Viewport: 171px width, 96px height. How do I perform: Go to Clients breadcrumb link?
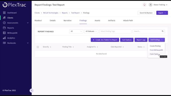[x=37, y=13]
